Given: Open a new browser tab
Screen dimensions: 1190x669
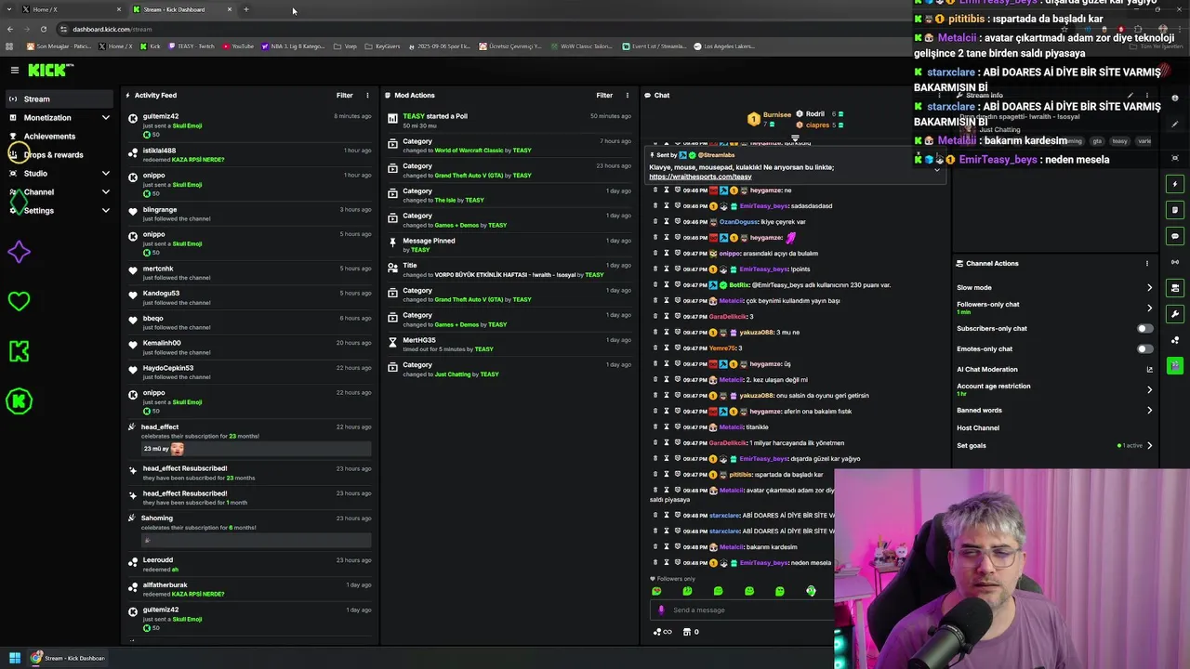Looking at the screenshot, I should tap(246, 9).
